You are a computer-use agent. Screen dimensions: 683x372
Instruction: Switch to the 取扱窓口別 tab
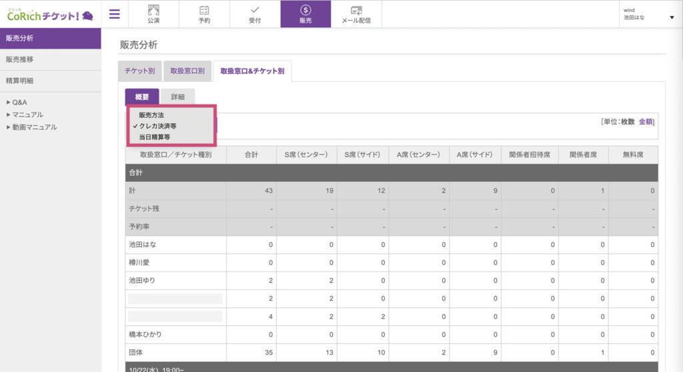click(x=187, y=71)
